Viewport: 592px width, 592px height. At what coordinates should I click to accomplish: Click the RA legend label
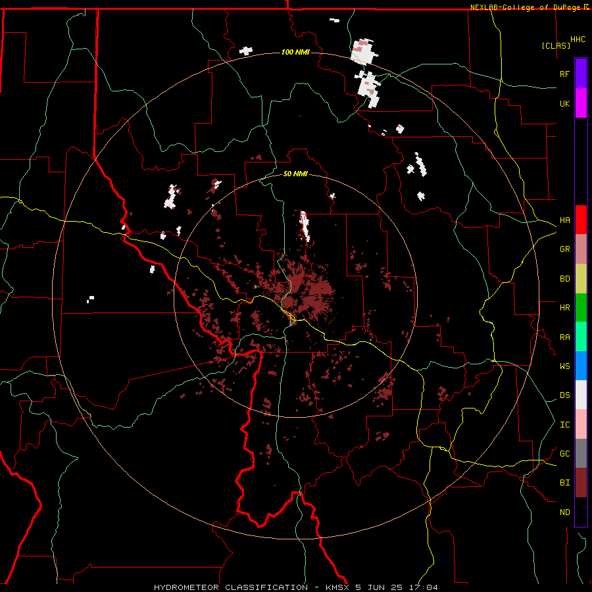565,337
